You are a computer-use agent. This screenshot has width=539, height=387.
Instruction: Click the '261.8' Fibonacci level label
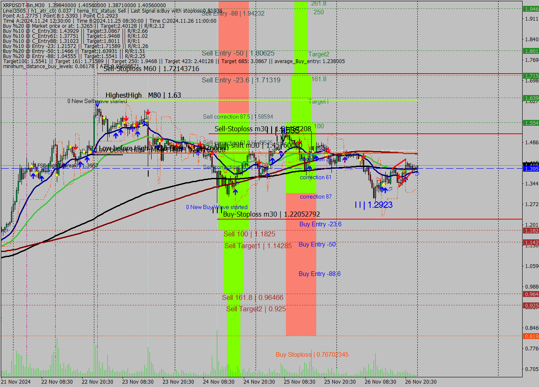pyautogui.click(x=319, y=3)
